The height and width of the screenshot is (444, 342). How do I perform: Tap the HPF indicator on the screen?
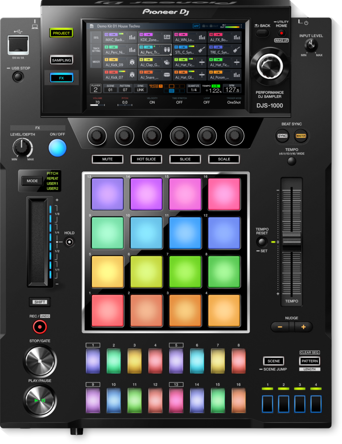click(x=196, y=26)
